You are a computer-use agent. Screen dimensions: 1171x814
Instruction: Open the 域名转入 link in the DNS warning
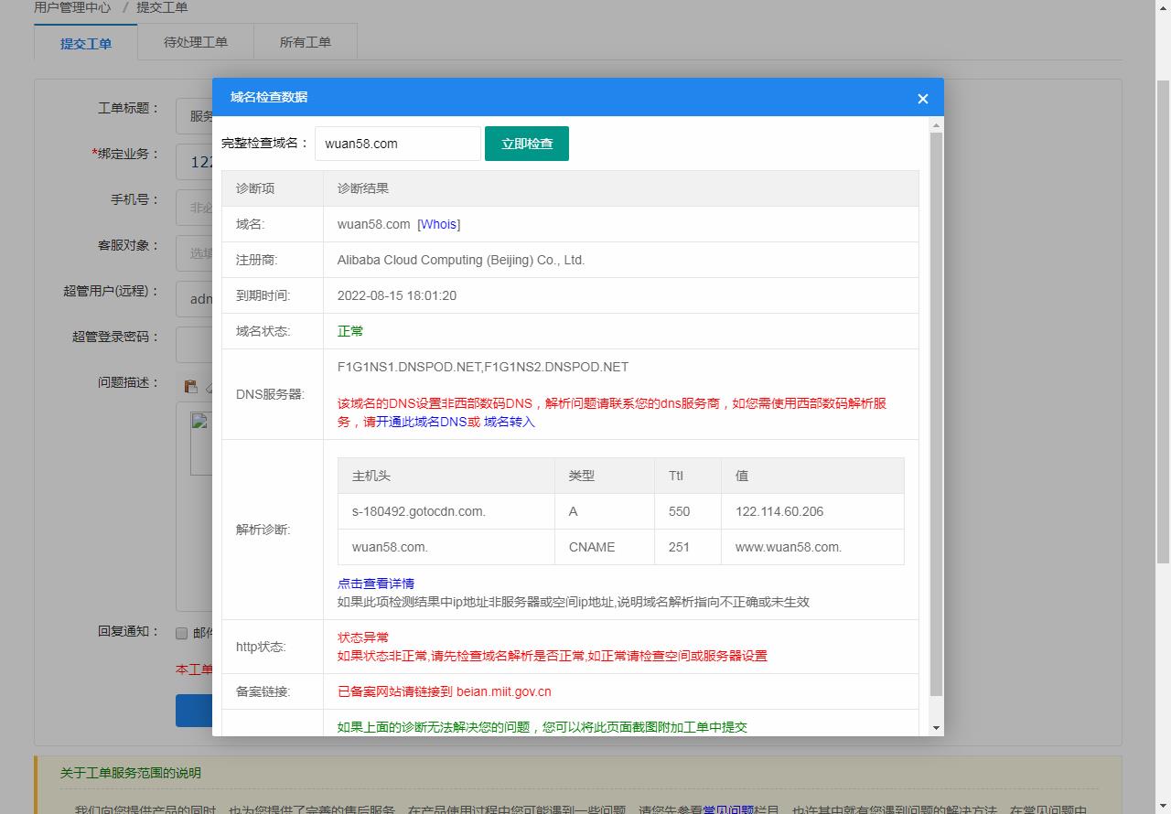tap(510, 423)
